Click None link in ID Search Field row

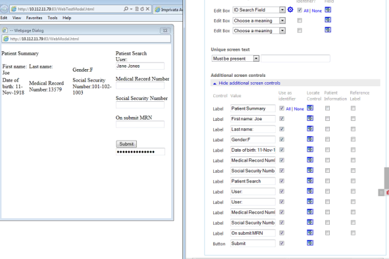pyautogui.click(x=317, y=11)
